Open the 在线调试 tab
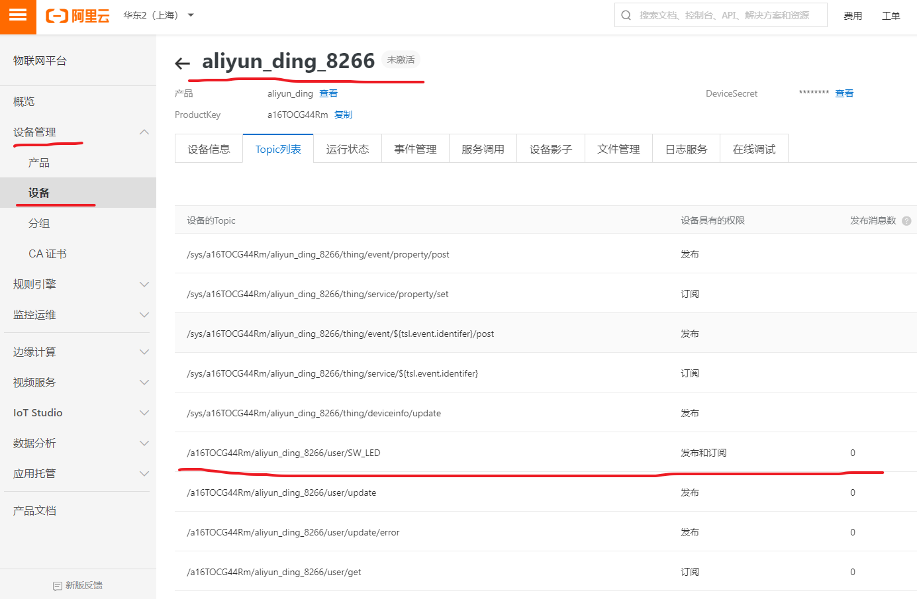Viewport: 917px width, 599px height. click(754, 149)
